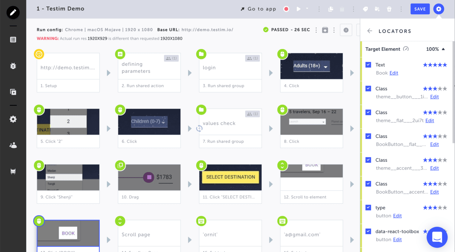Screen dimensions: 455x252
Task: Collapse Target Element using the 100% arrow
Action: point(443,49)
